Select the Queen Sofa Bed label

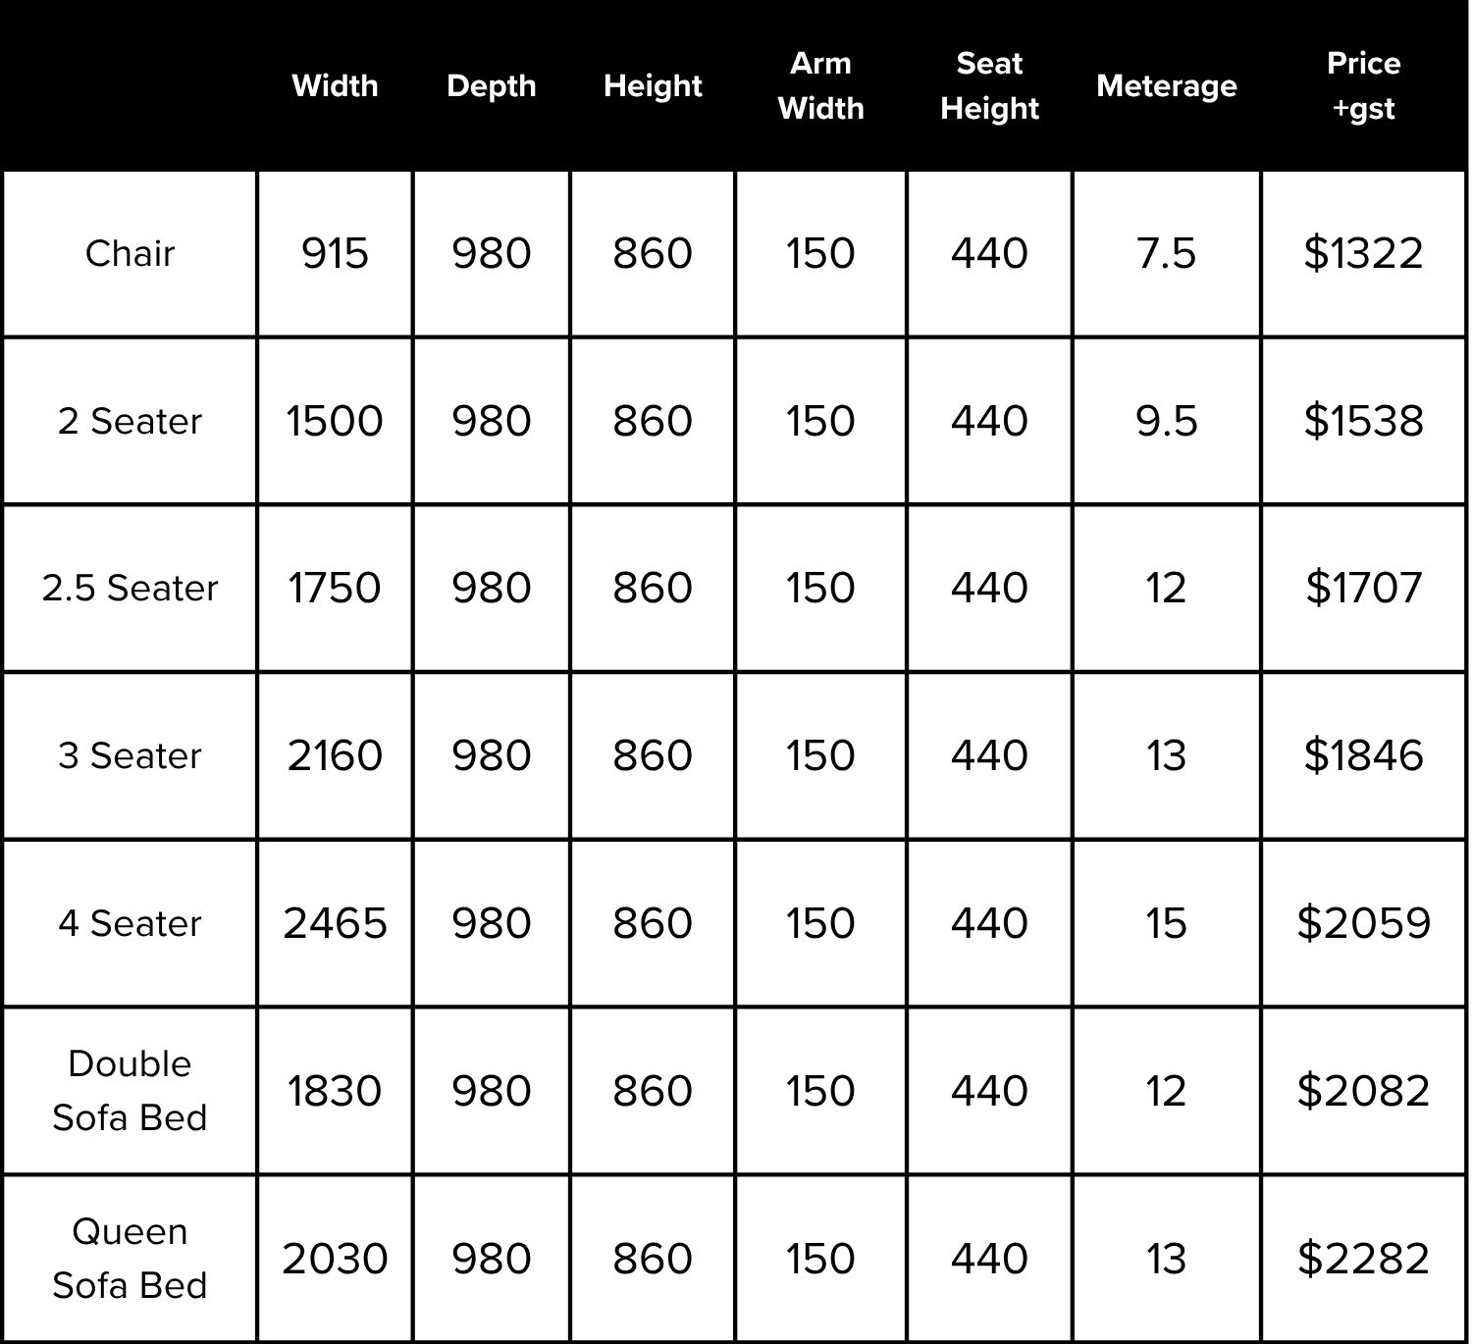coord(130,1258)
